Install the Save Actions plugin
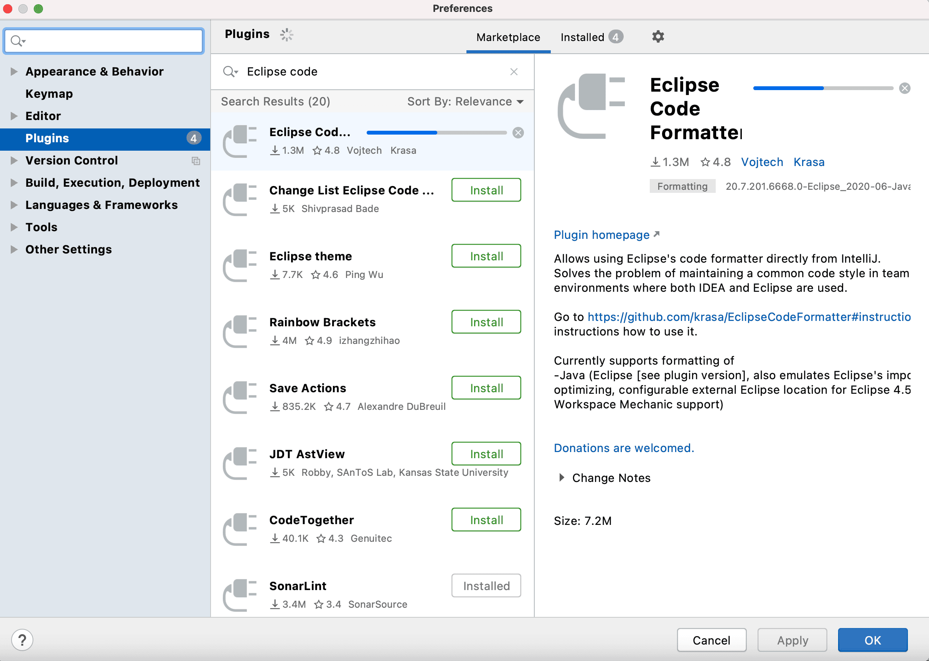The image size is (929, 661). pos(486,388)
